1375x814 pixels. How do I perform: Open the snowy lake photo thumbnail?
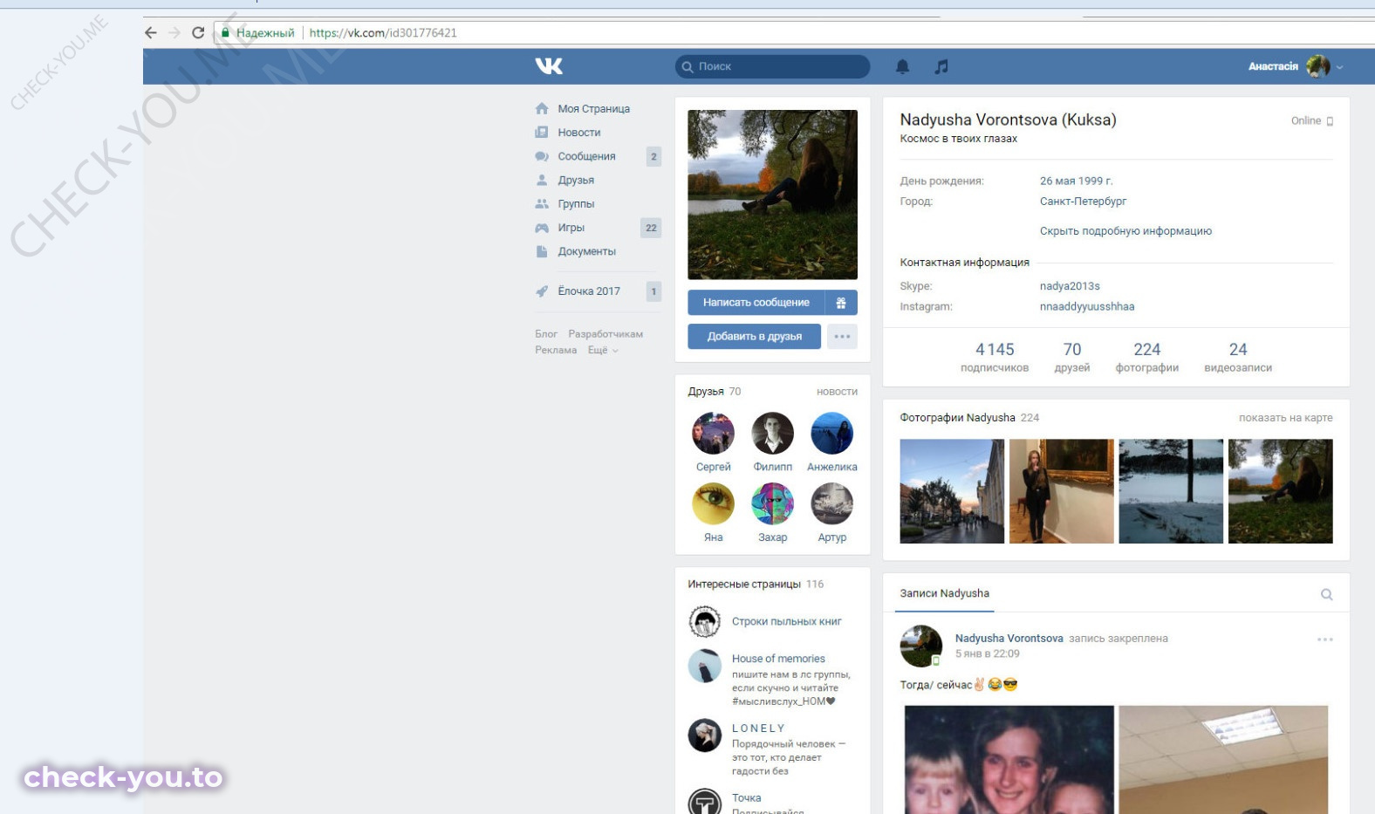[x=1171, y=491]
